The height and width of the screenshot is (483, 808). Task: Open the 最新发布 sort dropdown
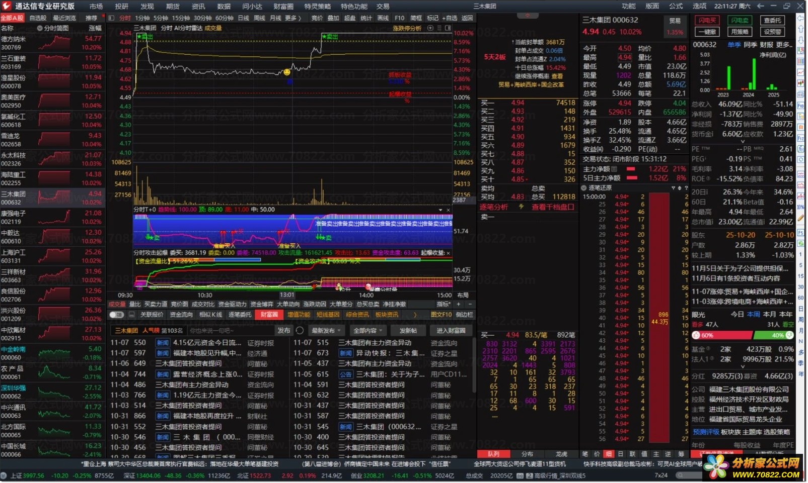326,331
